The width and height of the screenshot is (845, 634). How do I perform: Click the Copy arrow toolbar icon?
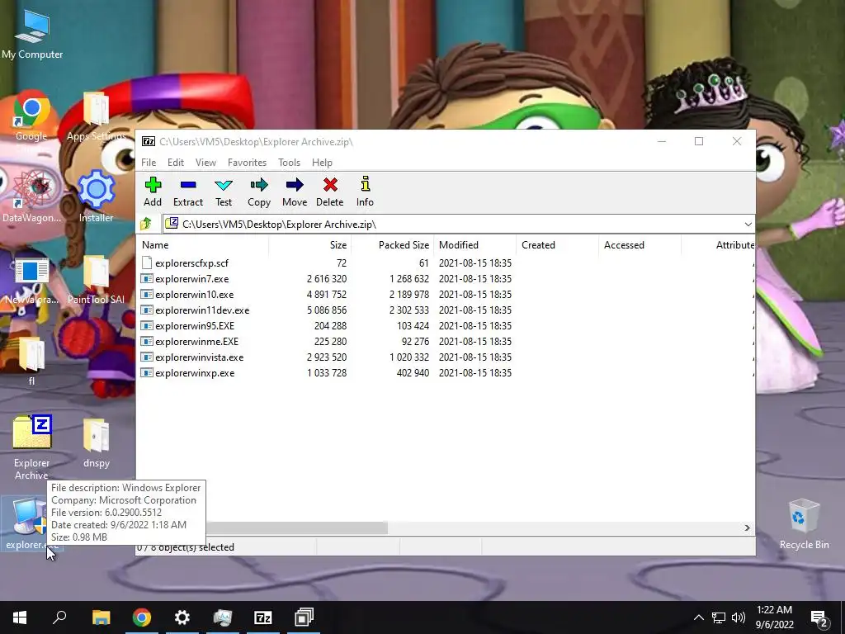click(x=259, y=185)
